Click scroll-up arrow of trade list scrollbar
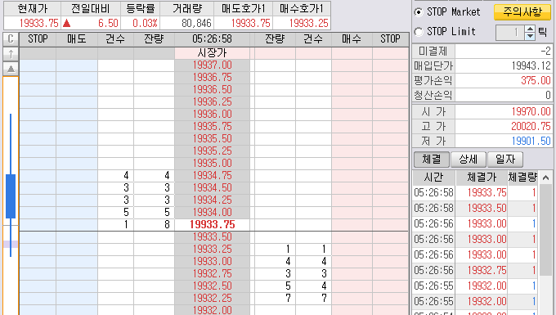This screenshot has width=556, height=315. (x=545, y=178)
